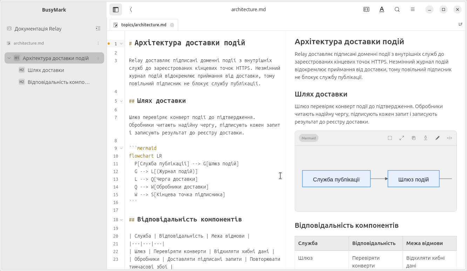Click the H1 badge in the outline
This screenshot has height=271, width=467.
pyautogui.click(x=17, y=58)
